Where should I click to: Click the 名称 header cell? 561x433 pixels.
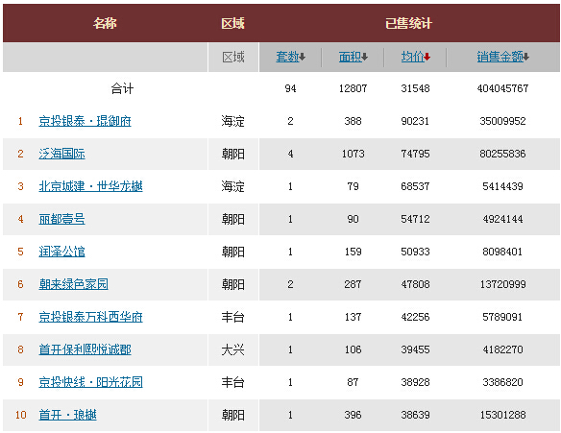[105, 23]
